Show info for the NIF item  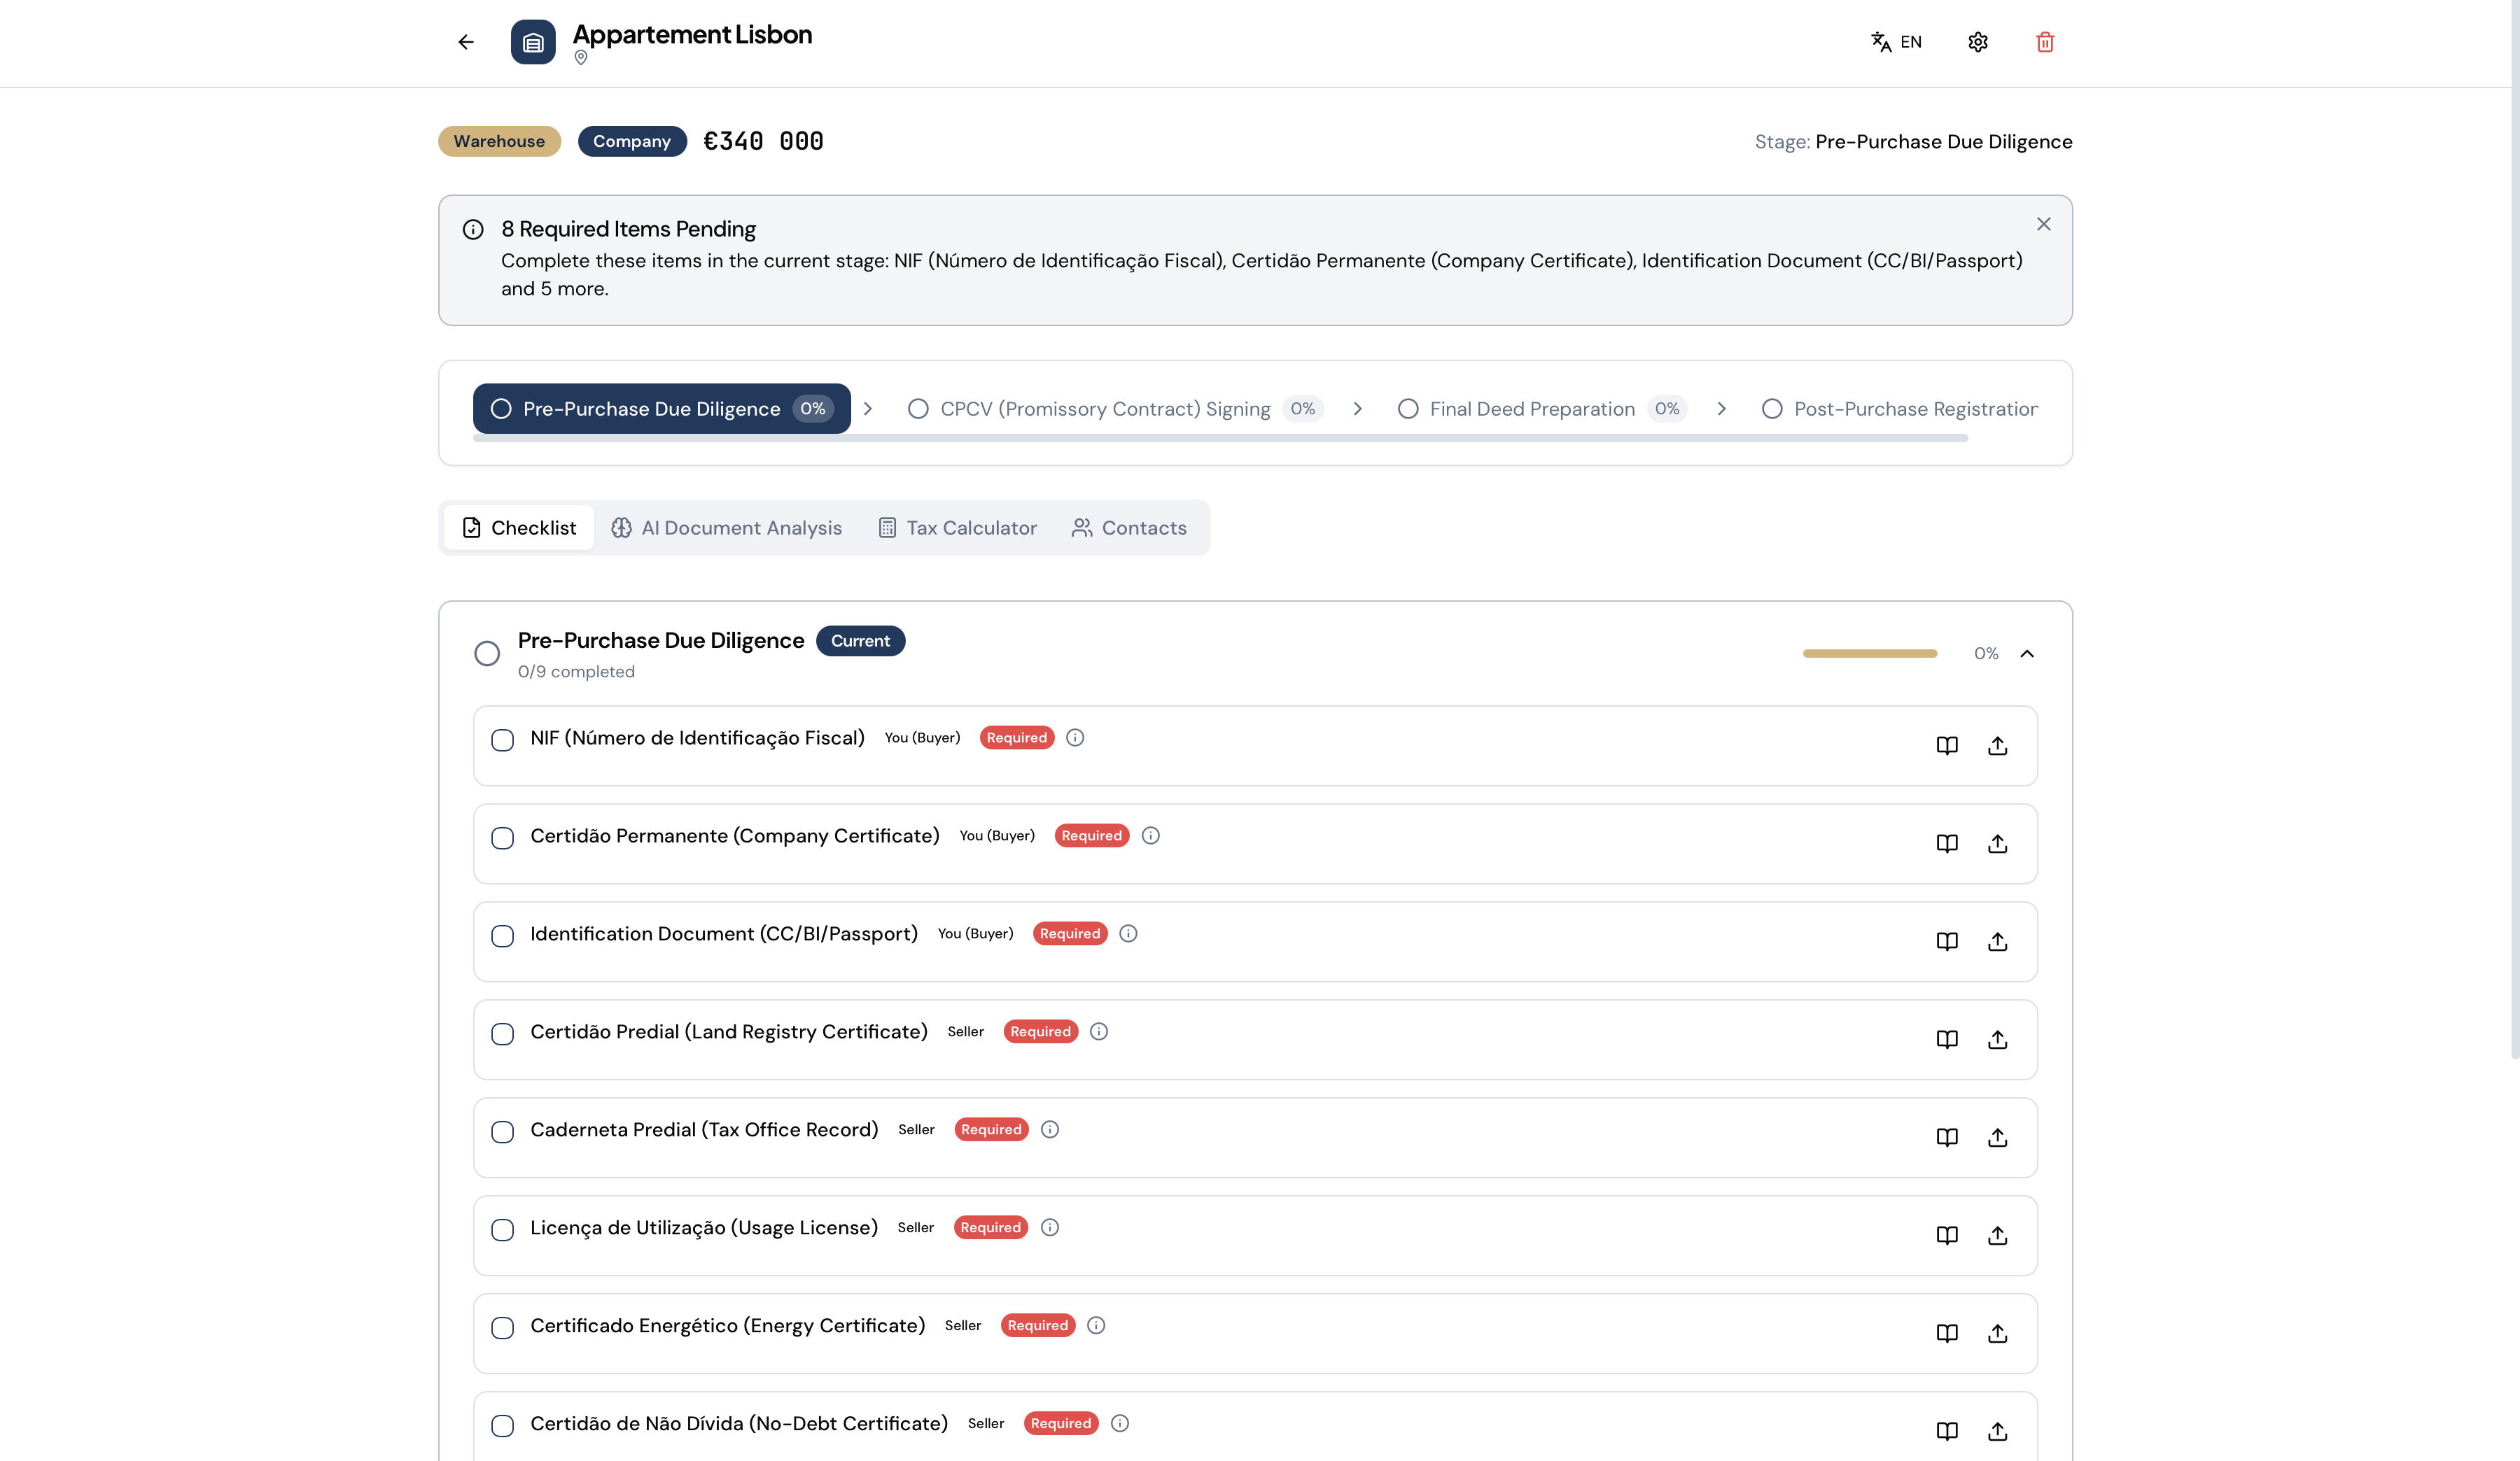(x=1075, y=737)
